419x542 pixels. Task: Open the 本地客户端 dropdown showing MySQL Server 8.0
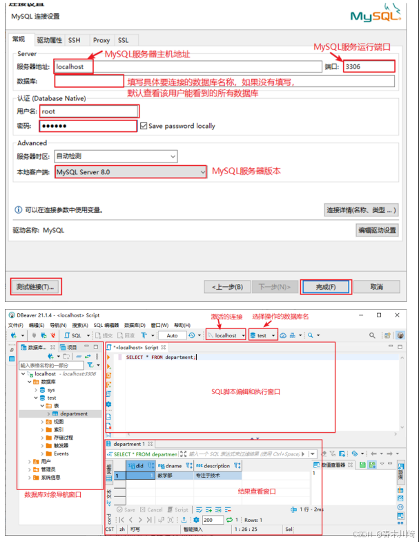[x=131, y=171]
